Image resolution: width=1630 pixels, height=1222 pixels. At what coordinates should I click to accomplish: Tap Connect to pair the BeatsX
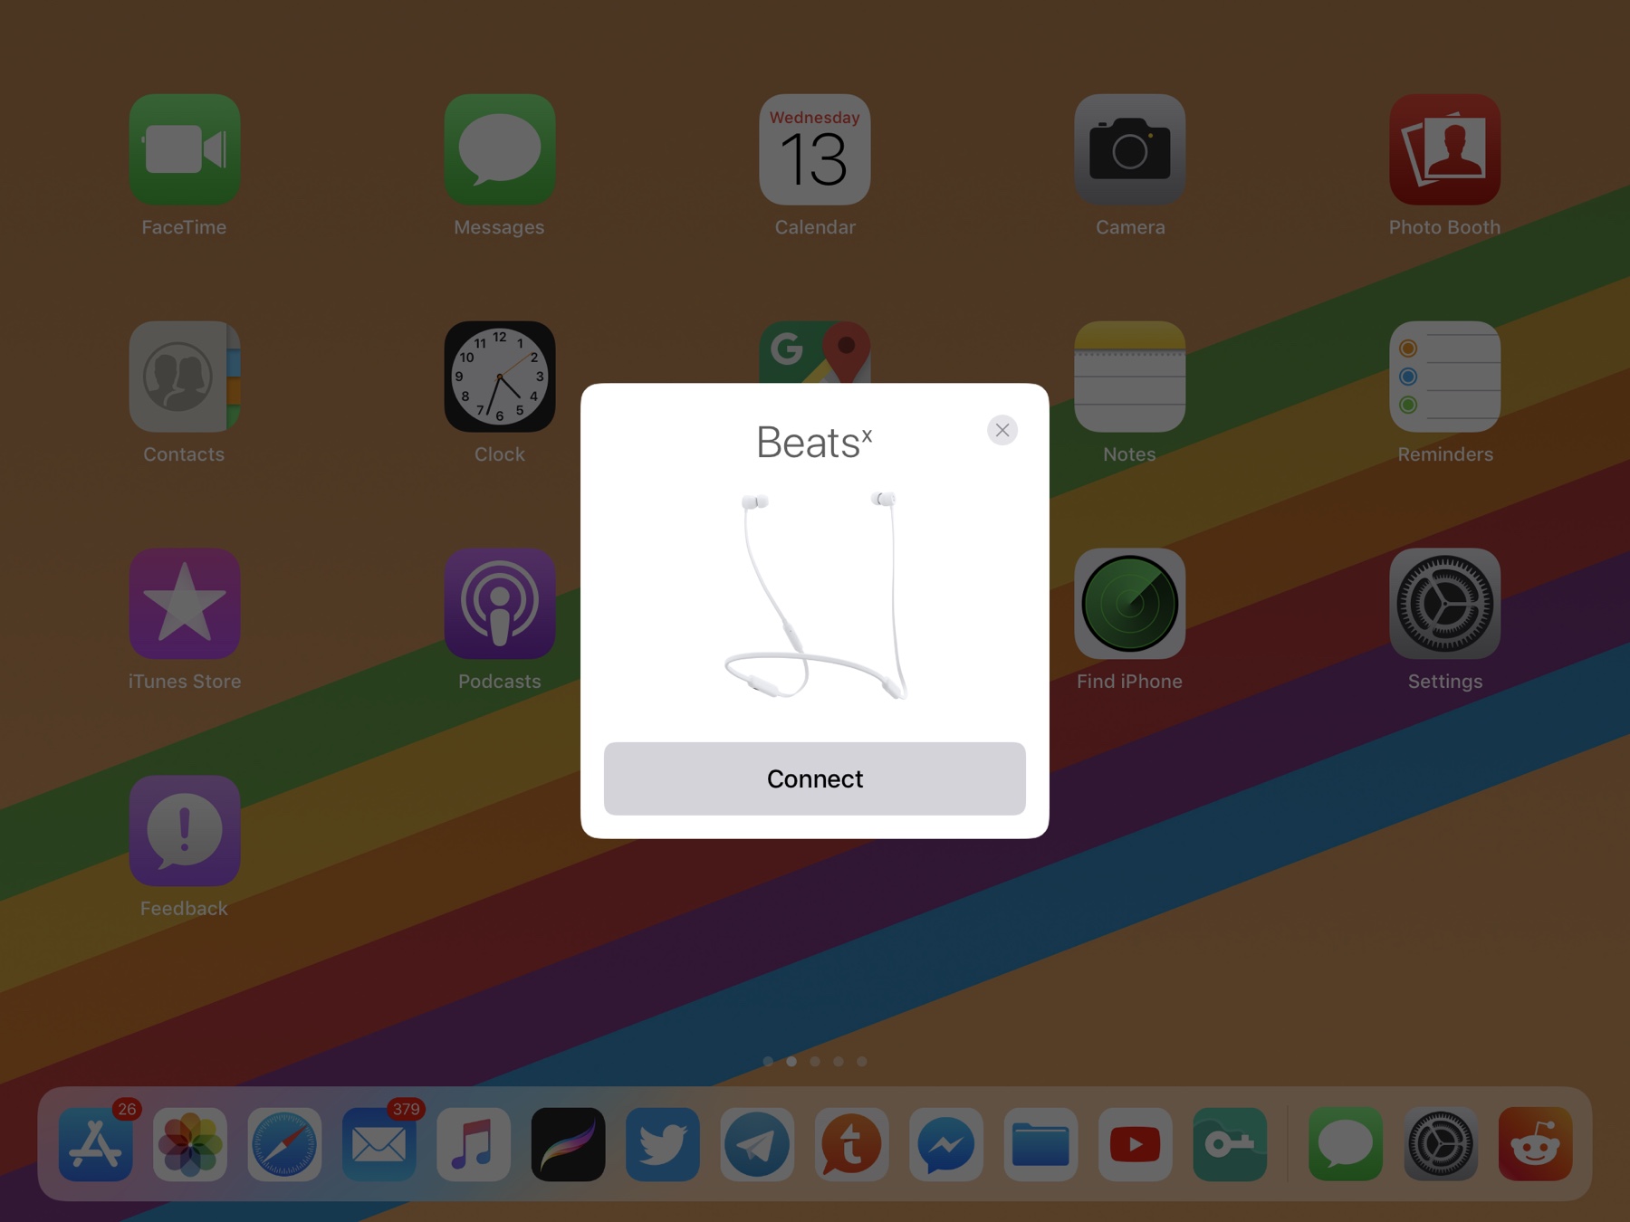pyautogui.click(x=814, y=778)
